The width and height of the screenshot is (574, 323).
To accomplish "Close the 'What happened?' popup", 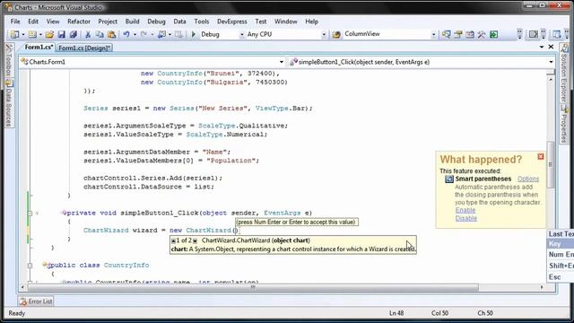I will tap(541, 157).
